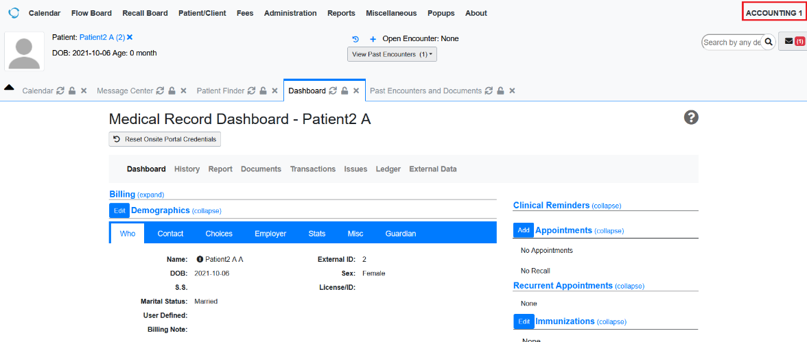Open the Patient/Client menu
807x342 pixels.
click(202, 14)
